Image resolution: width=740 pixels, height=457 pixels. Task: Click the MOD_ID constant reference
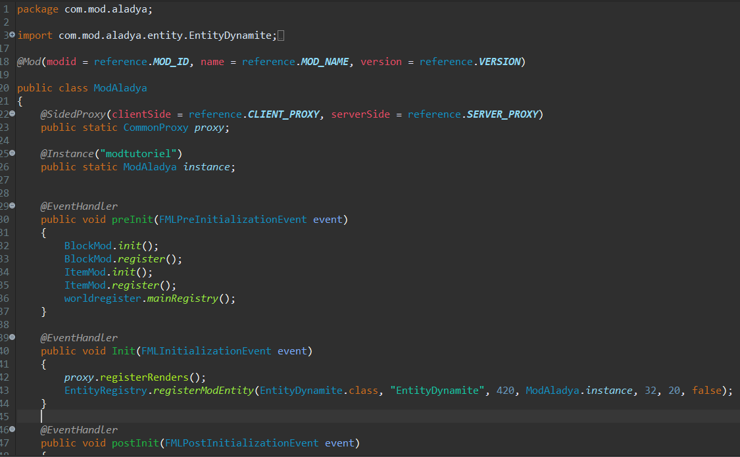(x=170, y=62)
